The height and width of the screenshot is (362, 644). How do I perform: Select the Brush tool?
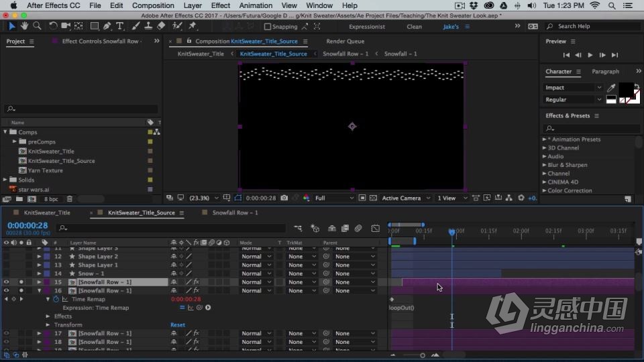pos(136,26)
